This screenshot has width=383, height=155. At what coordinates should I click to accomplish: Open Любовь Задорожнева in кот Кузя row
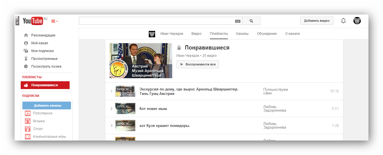[x=275, y=126]
